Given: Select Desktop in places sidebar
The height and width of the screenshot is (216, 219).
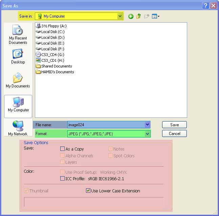Looking at the screenshot, I should pos(18,56).
